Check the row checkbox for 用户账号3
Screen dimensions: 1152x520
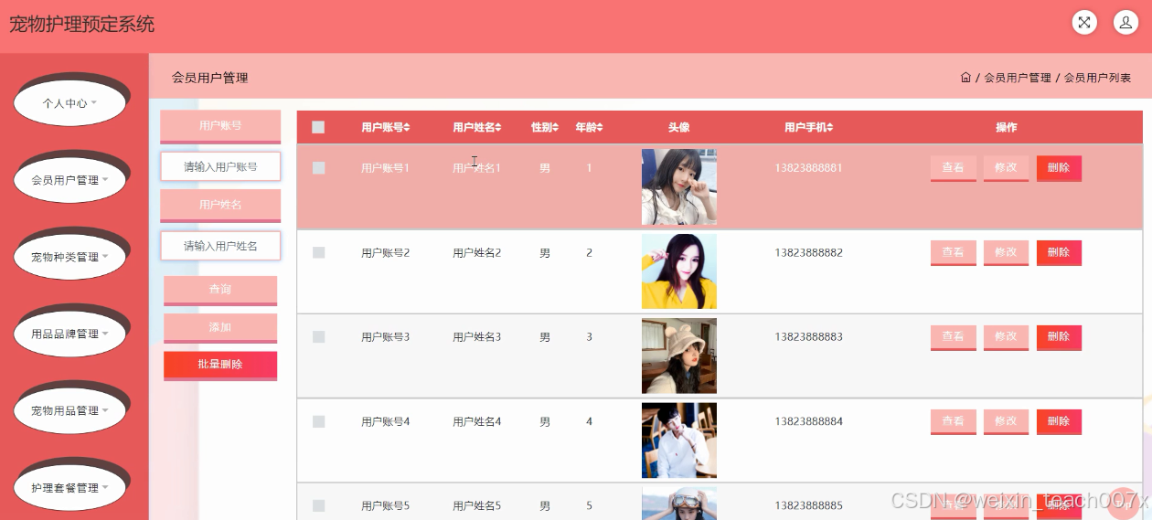(318, 337)
